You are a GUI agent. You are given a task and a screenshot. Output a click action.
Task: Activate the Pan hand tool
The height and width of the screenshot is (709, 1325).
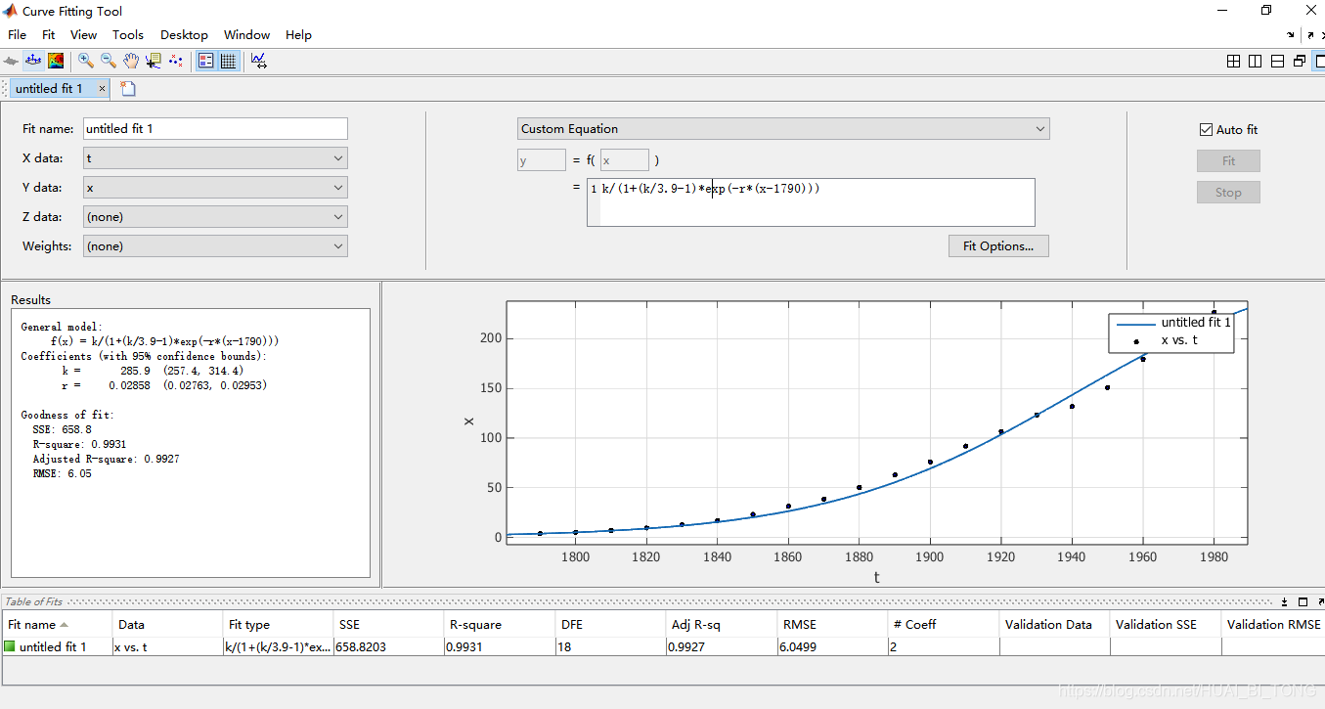click(130, 61)
